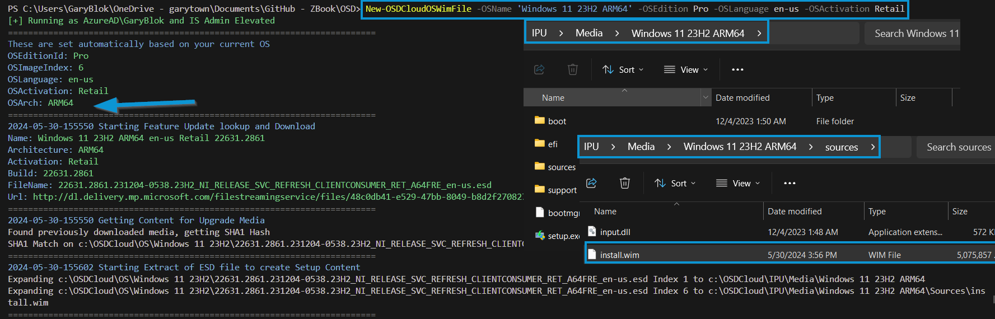Click the share icon above the boot folder list

(539, 69)
